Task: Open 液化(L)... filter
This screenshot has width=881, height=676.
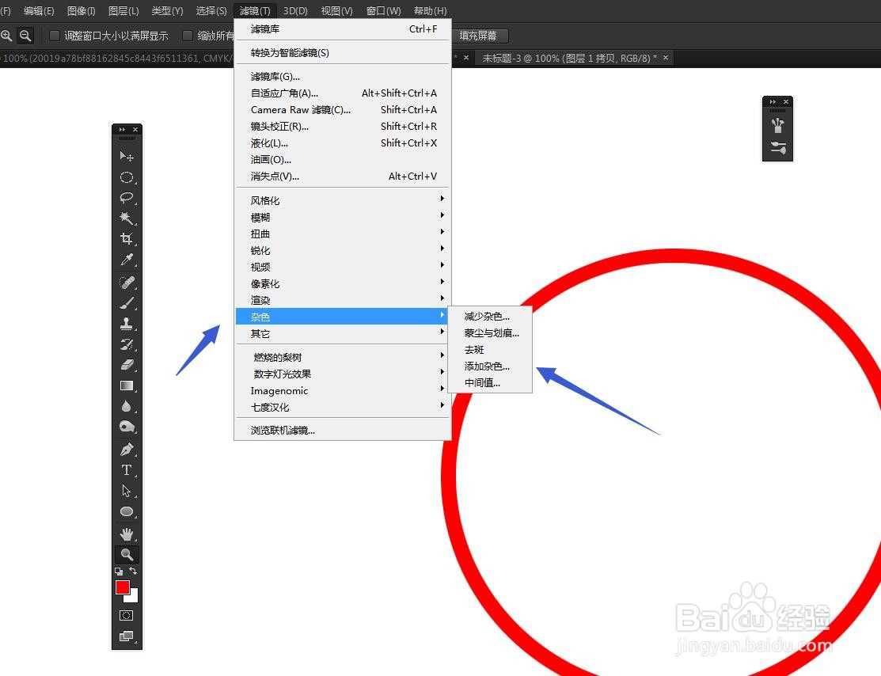Action: 343,142
